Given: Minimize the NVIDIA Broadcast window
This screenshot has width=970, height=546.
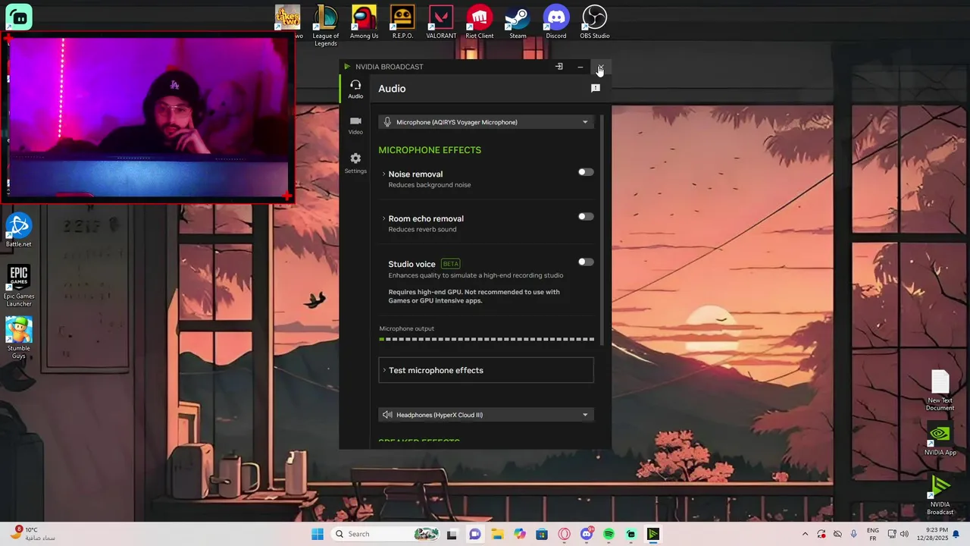Looking at the screenshot, I should (x=580, y=67).
